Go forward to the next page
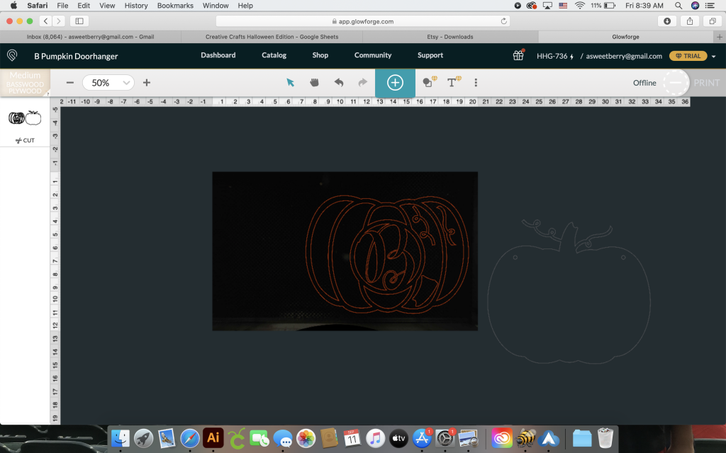Image resolution: width=726 pixels, height=453 pixels. coord(58,21)
